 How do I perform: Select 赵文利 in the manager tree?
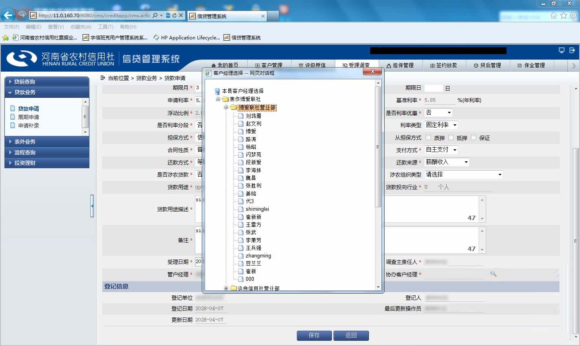(253, 124)
